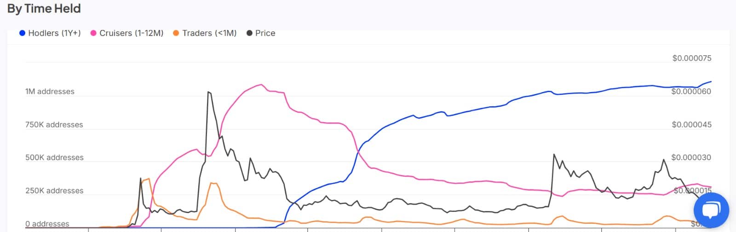Viewport: 736px width, 232px height.
Task: Click the dark Price legend dot
Action: click(249, 33)
